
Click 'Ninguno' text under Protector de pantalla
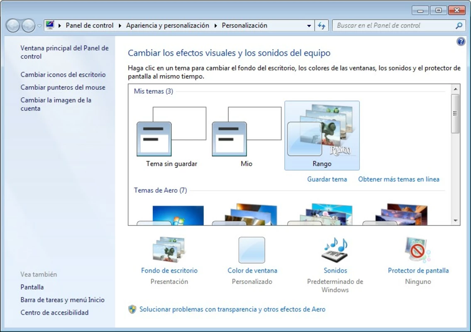[418, 281]
